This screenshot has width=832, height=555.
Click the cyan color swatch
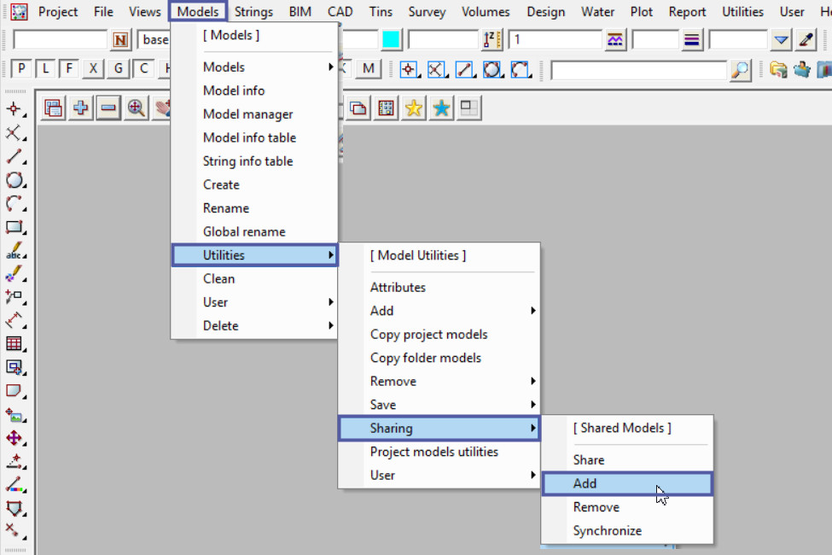point(391,40)
